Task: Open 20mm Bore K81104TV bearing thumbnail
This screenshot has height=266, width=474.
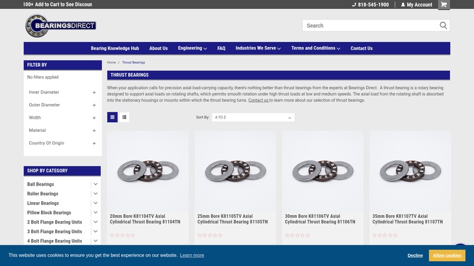Action: (x=148, y=171)
